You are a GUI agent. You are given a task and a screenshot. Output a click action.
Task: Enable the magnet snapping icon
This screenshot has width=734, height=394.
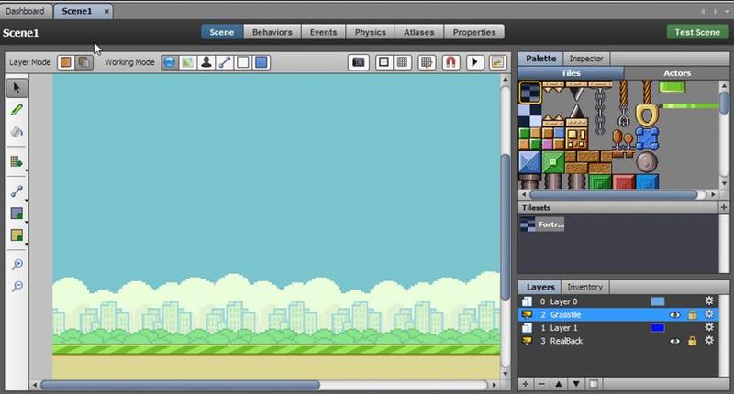point(451,62)
